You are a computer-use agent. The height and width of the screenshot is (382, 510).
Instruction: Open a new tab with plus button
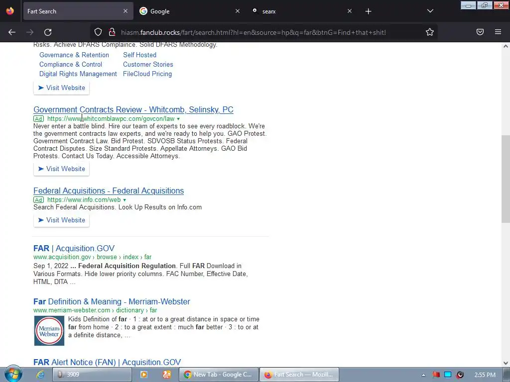(x=368, y=11)
